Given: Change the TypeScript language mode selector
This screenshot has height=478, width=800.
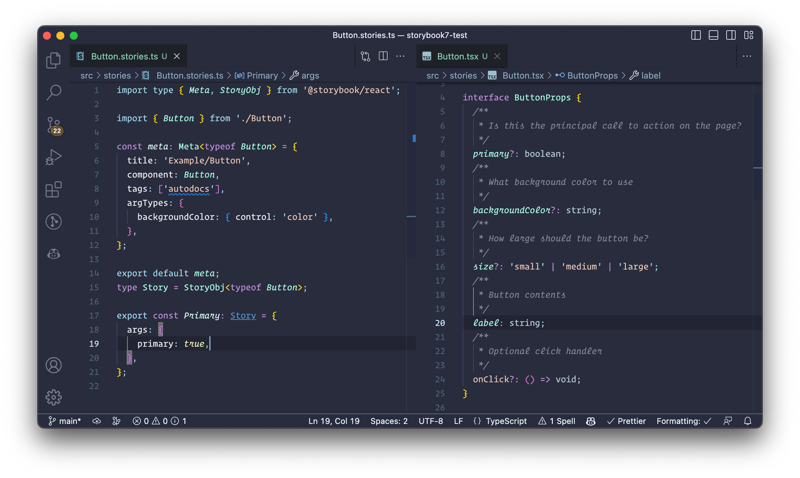Looking at the screenshot, I should tap(506, 421).
